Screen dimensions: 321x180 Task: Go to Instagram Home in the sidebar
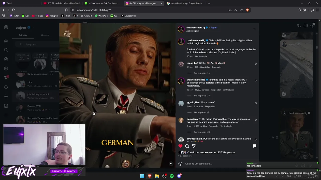pos(6,40)
